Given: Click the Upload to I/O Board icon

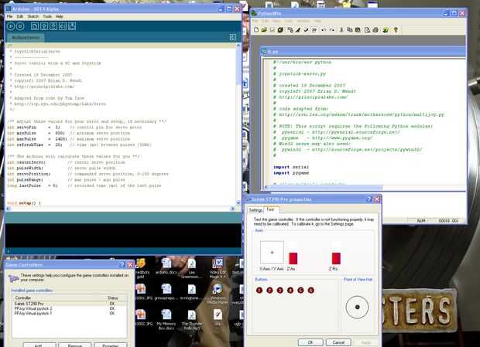Looking at the screenshot, I should tap(63, 26).
